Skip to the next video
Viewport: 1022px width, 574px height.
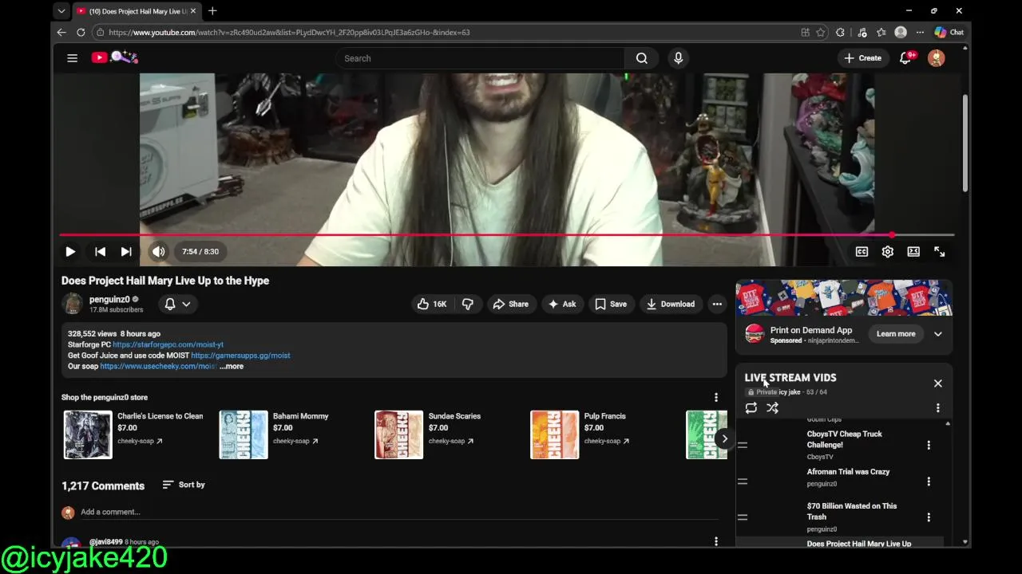click(x=126, y=252)
